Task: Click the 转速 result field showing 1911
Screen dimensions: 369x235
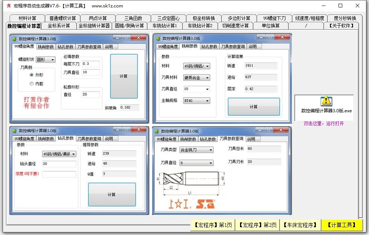Action: [261, 66]
